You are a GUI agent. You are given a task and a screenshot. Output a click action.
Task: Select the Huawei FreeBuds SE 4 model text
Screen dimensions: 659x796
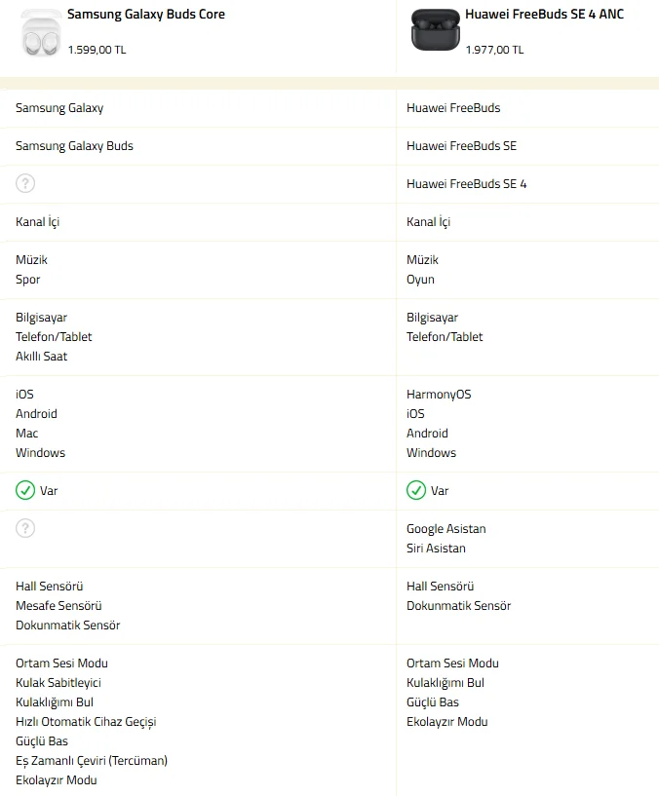pos(466,184)
